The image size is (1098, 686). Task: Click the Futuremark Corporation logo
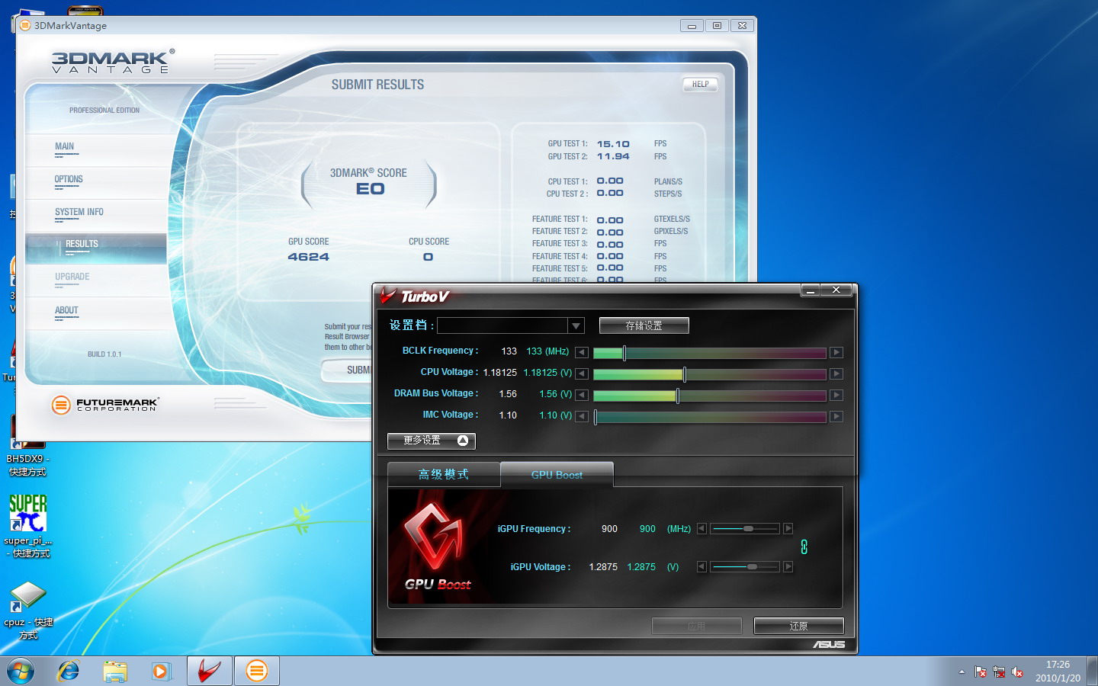[x=105, y=405]
